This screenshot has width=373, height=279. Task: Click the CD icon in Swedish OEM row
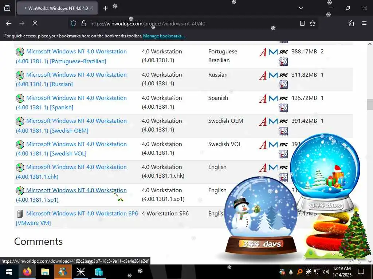[x=20, y=121]
